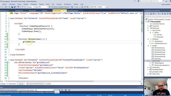Click the editor horizontal scrollbar thumb
The height and width of the screenshot is (96, 171).
pos(50,81)
